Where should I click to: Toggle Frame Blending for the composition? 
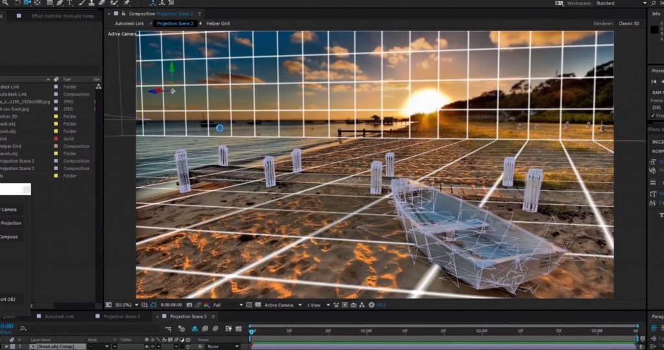tap(205, 329)
